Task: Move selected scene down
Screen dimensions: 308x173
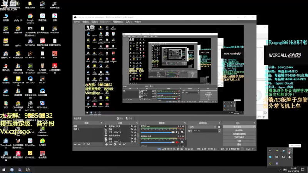Action: pyautogui.click(x=89, y=145)
